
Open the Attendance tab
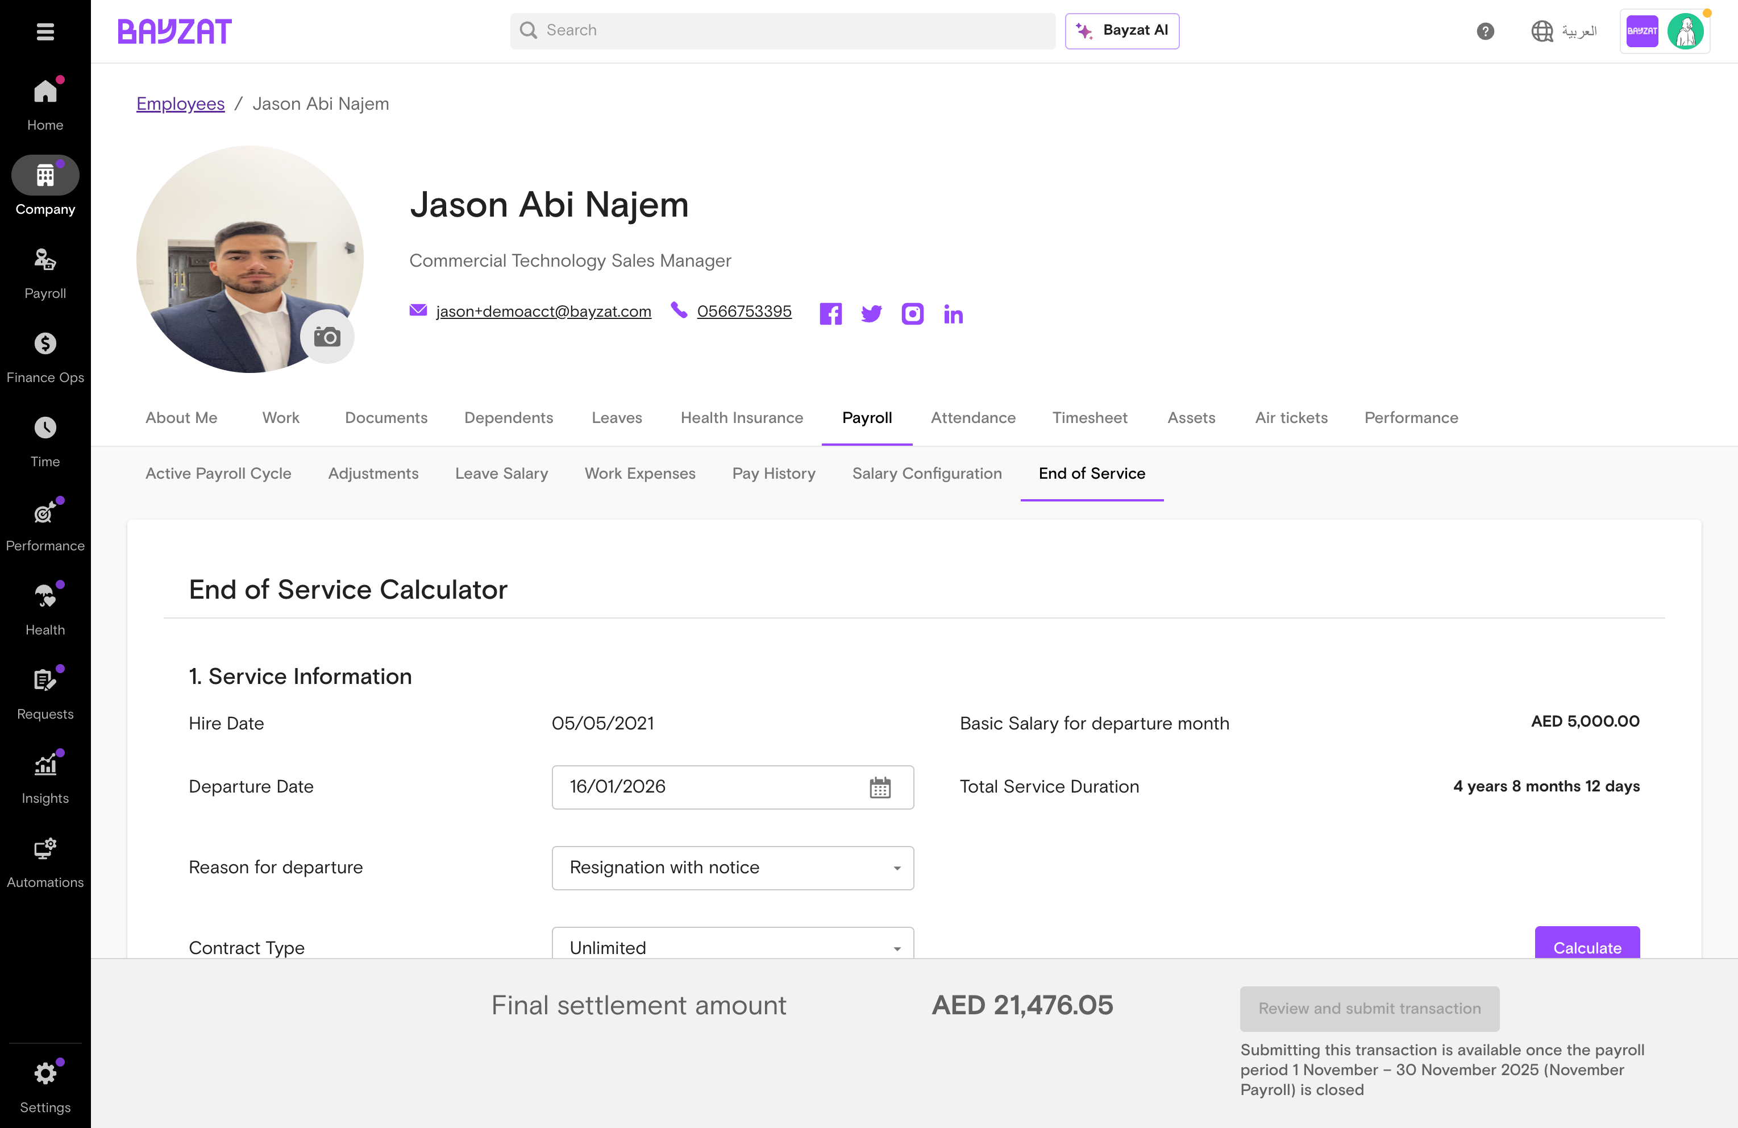click(972, 418)
